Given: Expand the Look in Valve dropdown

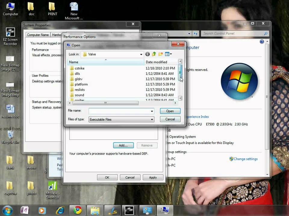Looking at the screenshot, I should coord(141,54).
